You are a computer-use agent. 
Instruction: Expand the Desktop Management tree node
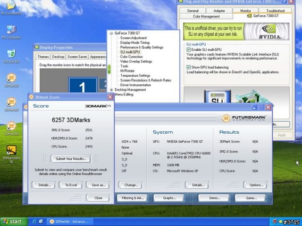pos(111,90)
